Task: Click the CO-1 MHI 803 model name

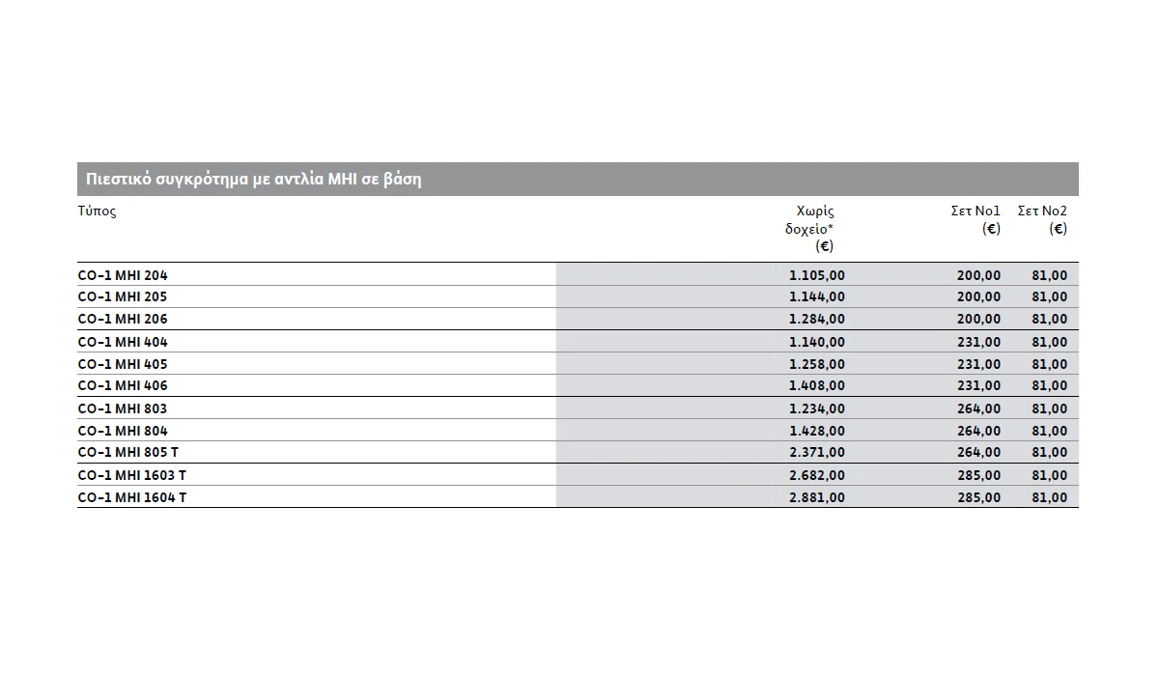Action: [123, 408]
